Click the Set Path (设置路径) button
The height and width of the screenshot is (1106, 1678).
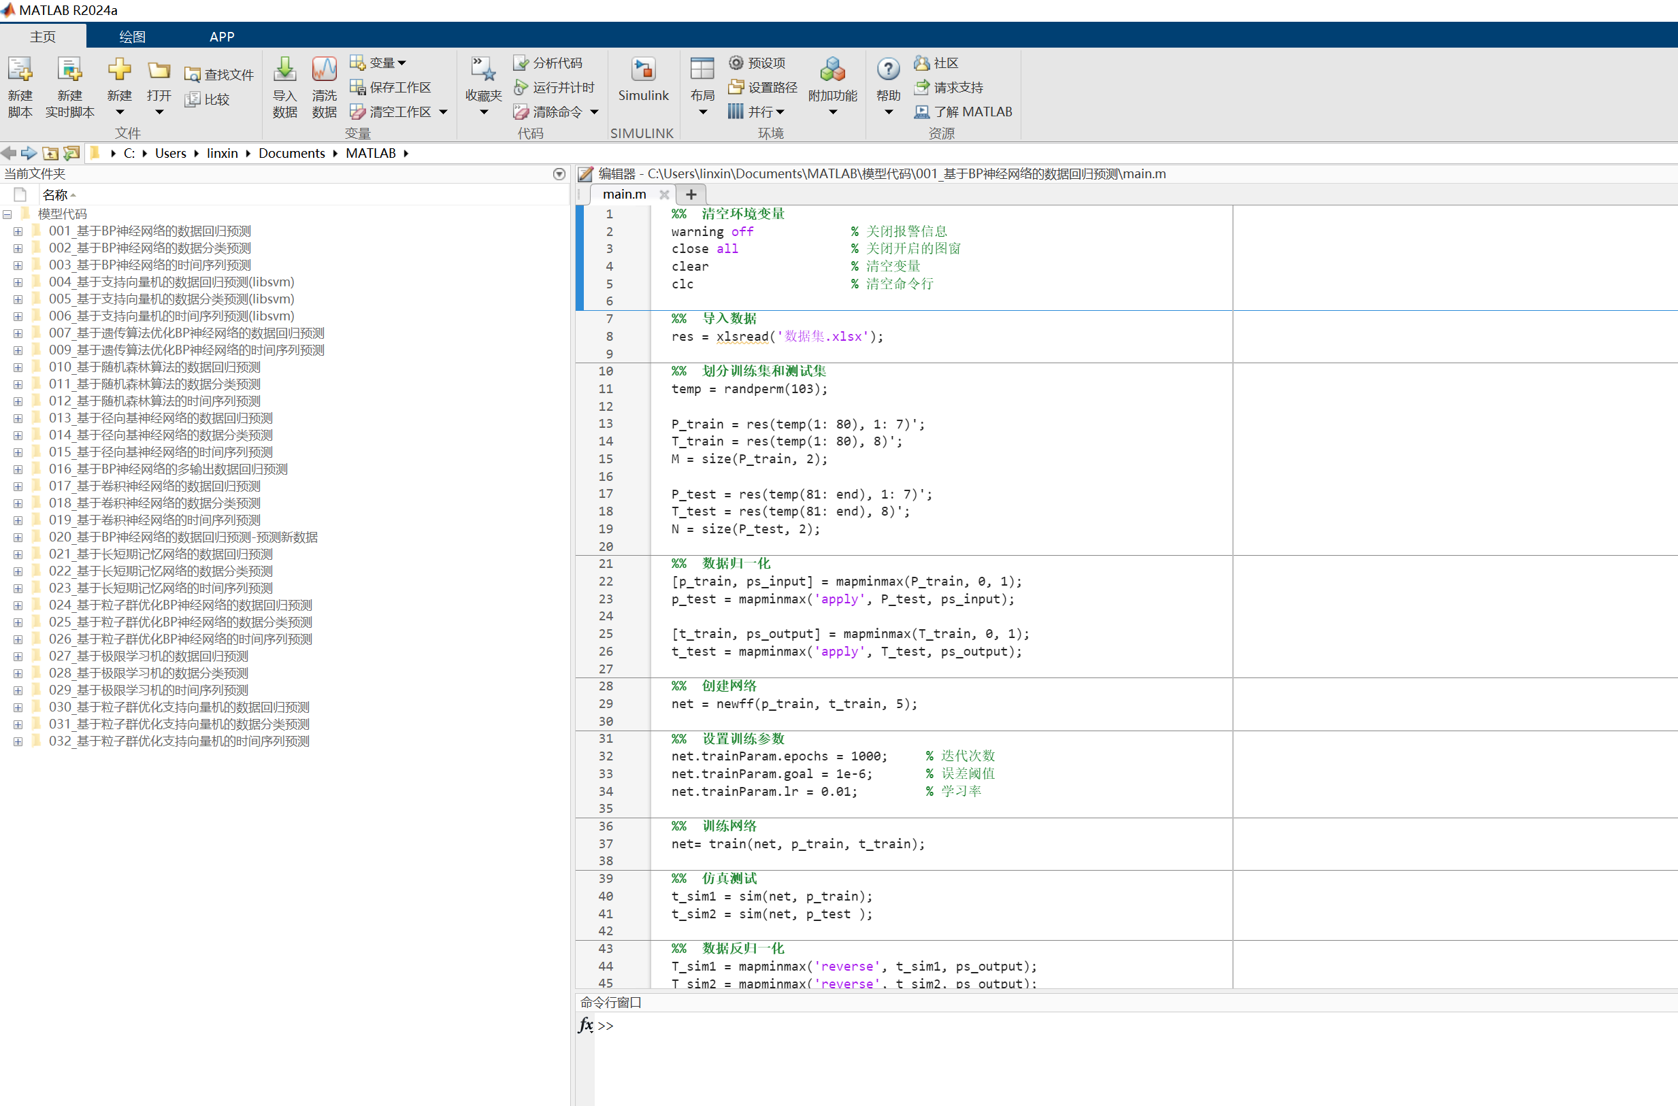tap(763, 87)
